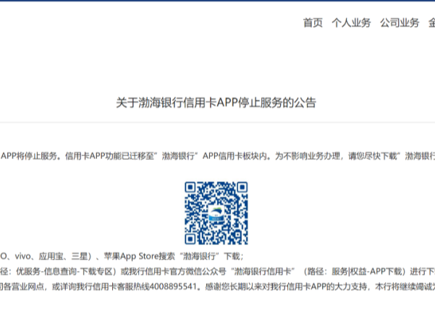Click the text vivo、应用宝、三星

[x=51, y=256]
